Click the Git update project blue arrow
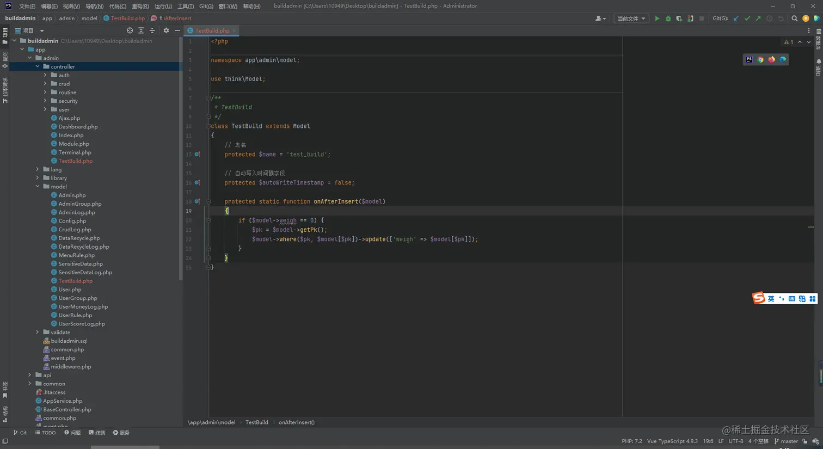823x449 pixels. pyautogui.click(x=736, y=19)
